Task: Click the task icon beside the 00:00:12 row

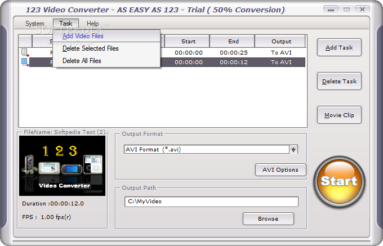Action: tap(25, 62)
